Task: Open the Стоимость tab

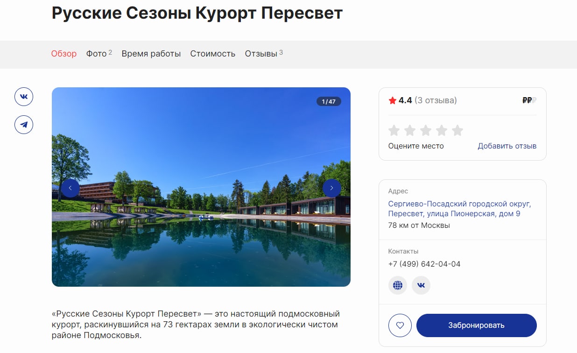Action: [x=213, y=54]
